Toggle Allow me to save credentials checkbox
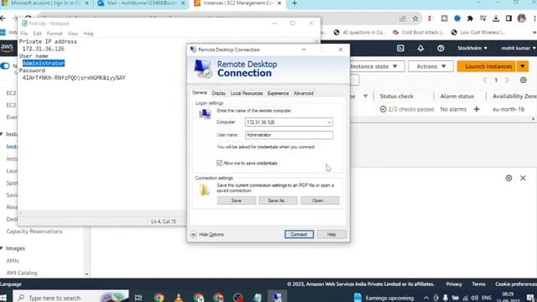Image resolution: width=537 pixels, height=302 pixels. point(220,163)
